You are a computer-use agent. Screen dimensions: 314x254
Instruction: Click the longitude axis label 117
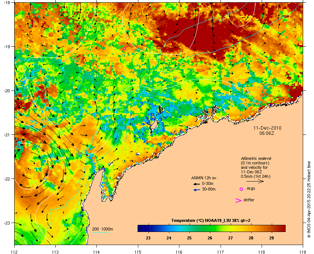(x=221, y=252)
